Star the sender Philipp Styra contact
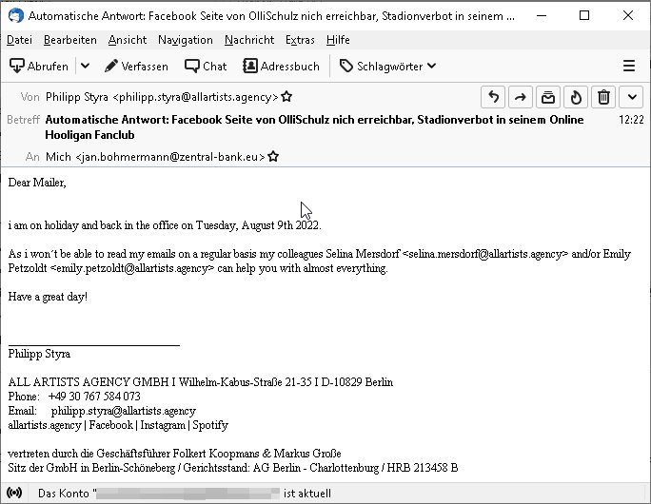 click(x=286, y=97)
